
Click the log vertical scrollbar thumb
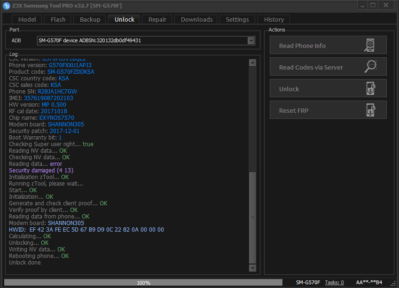click(x=252, y=218)
